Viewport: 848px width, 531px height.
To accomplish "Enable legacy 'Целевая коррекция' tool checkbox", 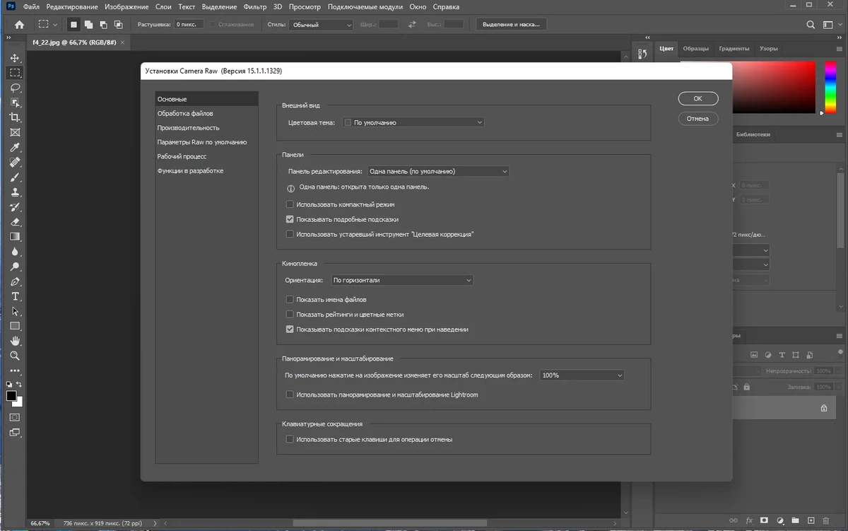I will [290, 234].
